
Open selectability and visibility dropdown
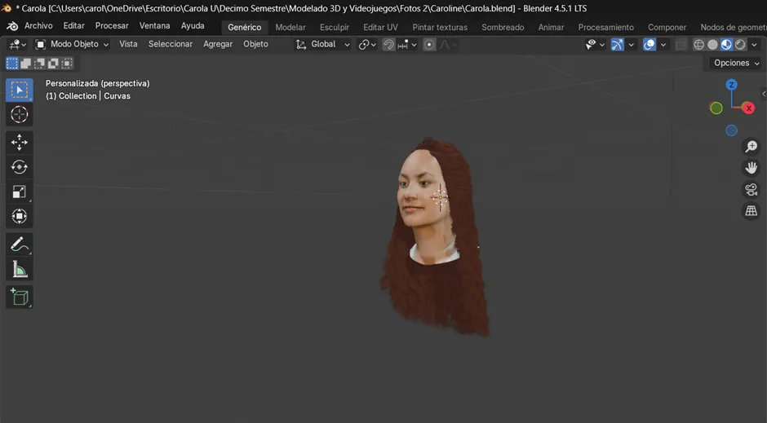tap(595, 45)
